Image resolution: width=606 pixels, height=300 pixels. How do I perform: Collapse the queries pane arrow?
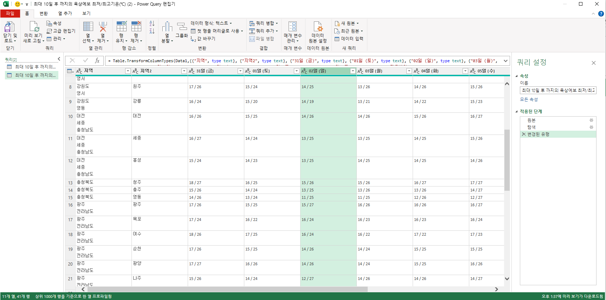click(x=59, y=59)
